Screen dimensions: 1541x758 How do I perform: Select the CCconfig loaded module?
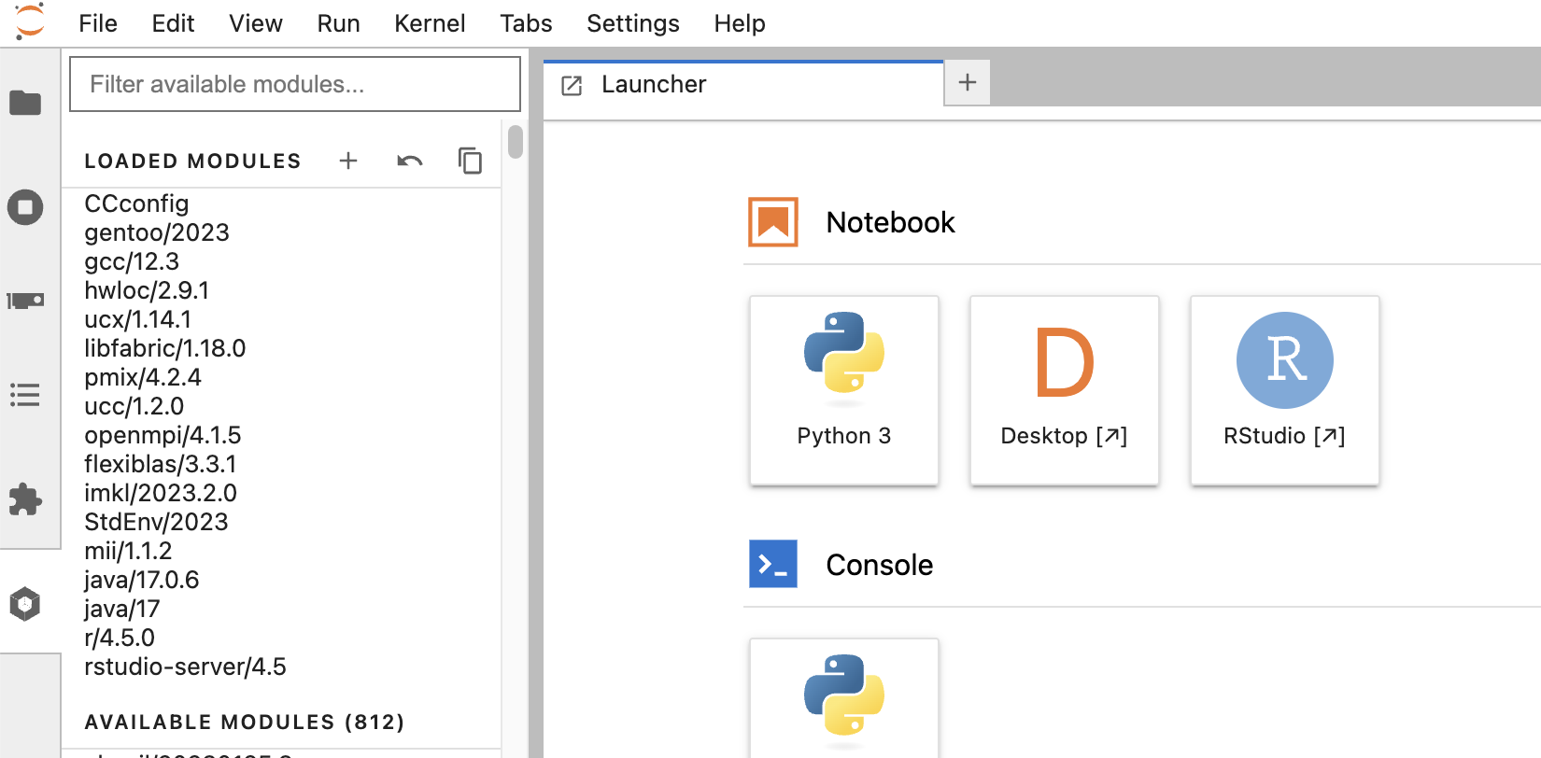(x=136, y=204)
